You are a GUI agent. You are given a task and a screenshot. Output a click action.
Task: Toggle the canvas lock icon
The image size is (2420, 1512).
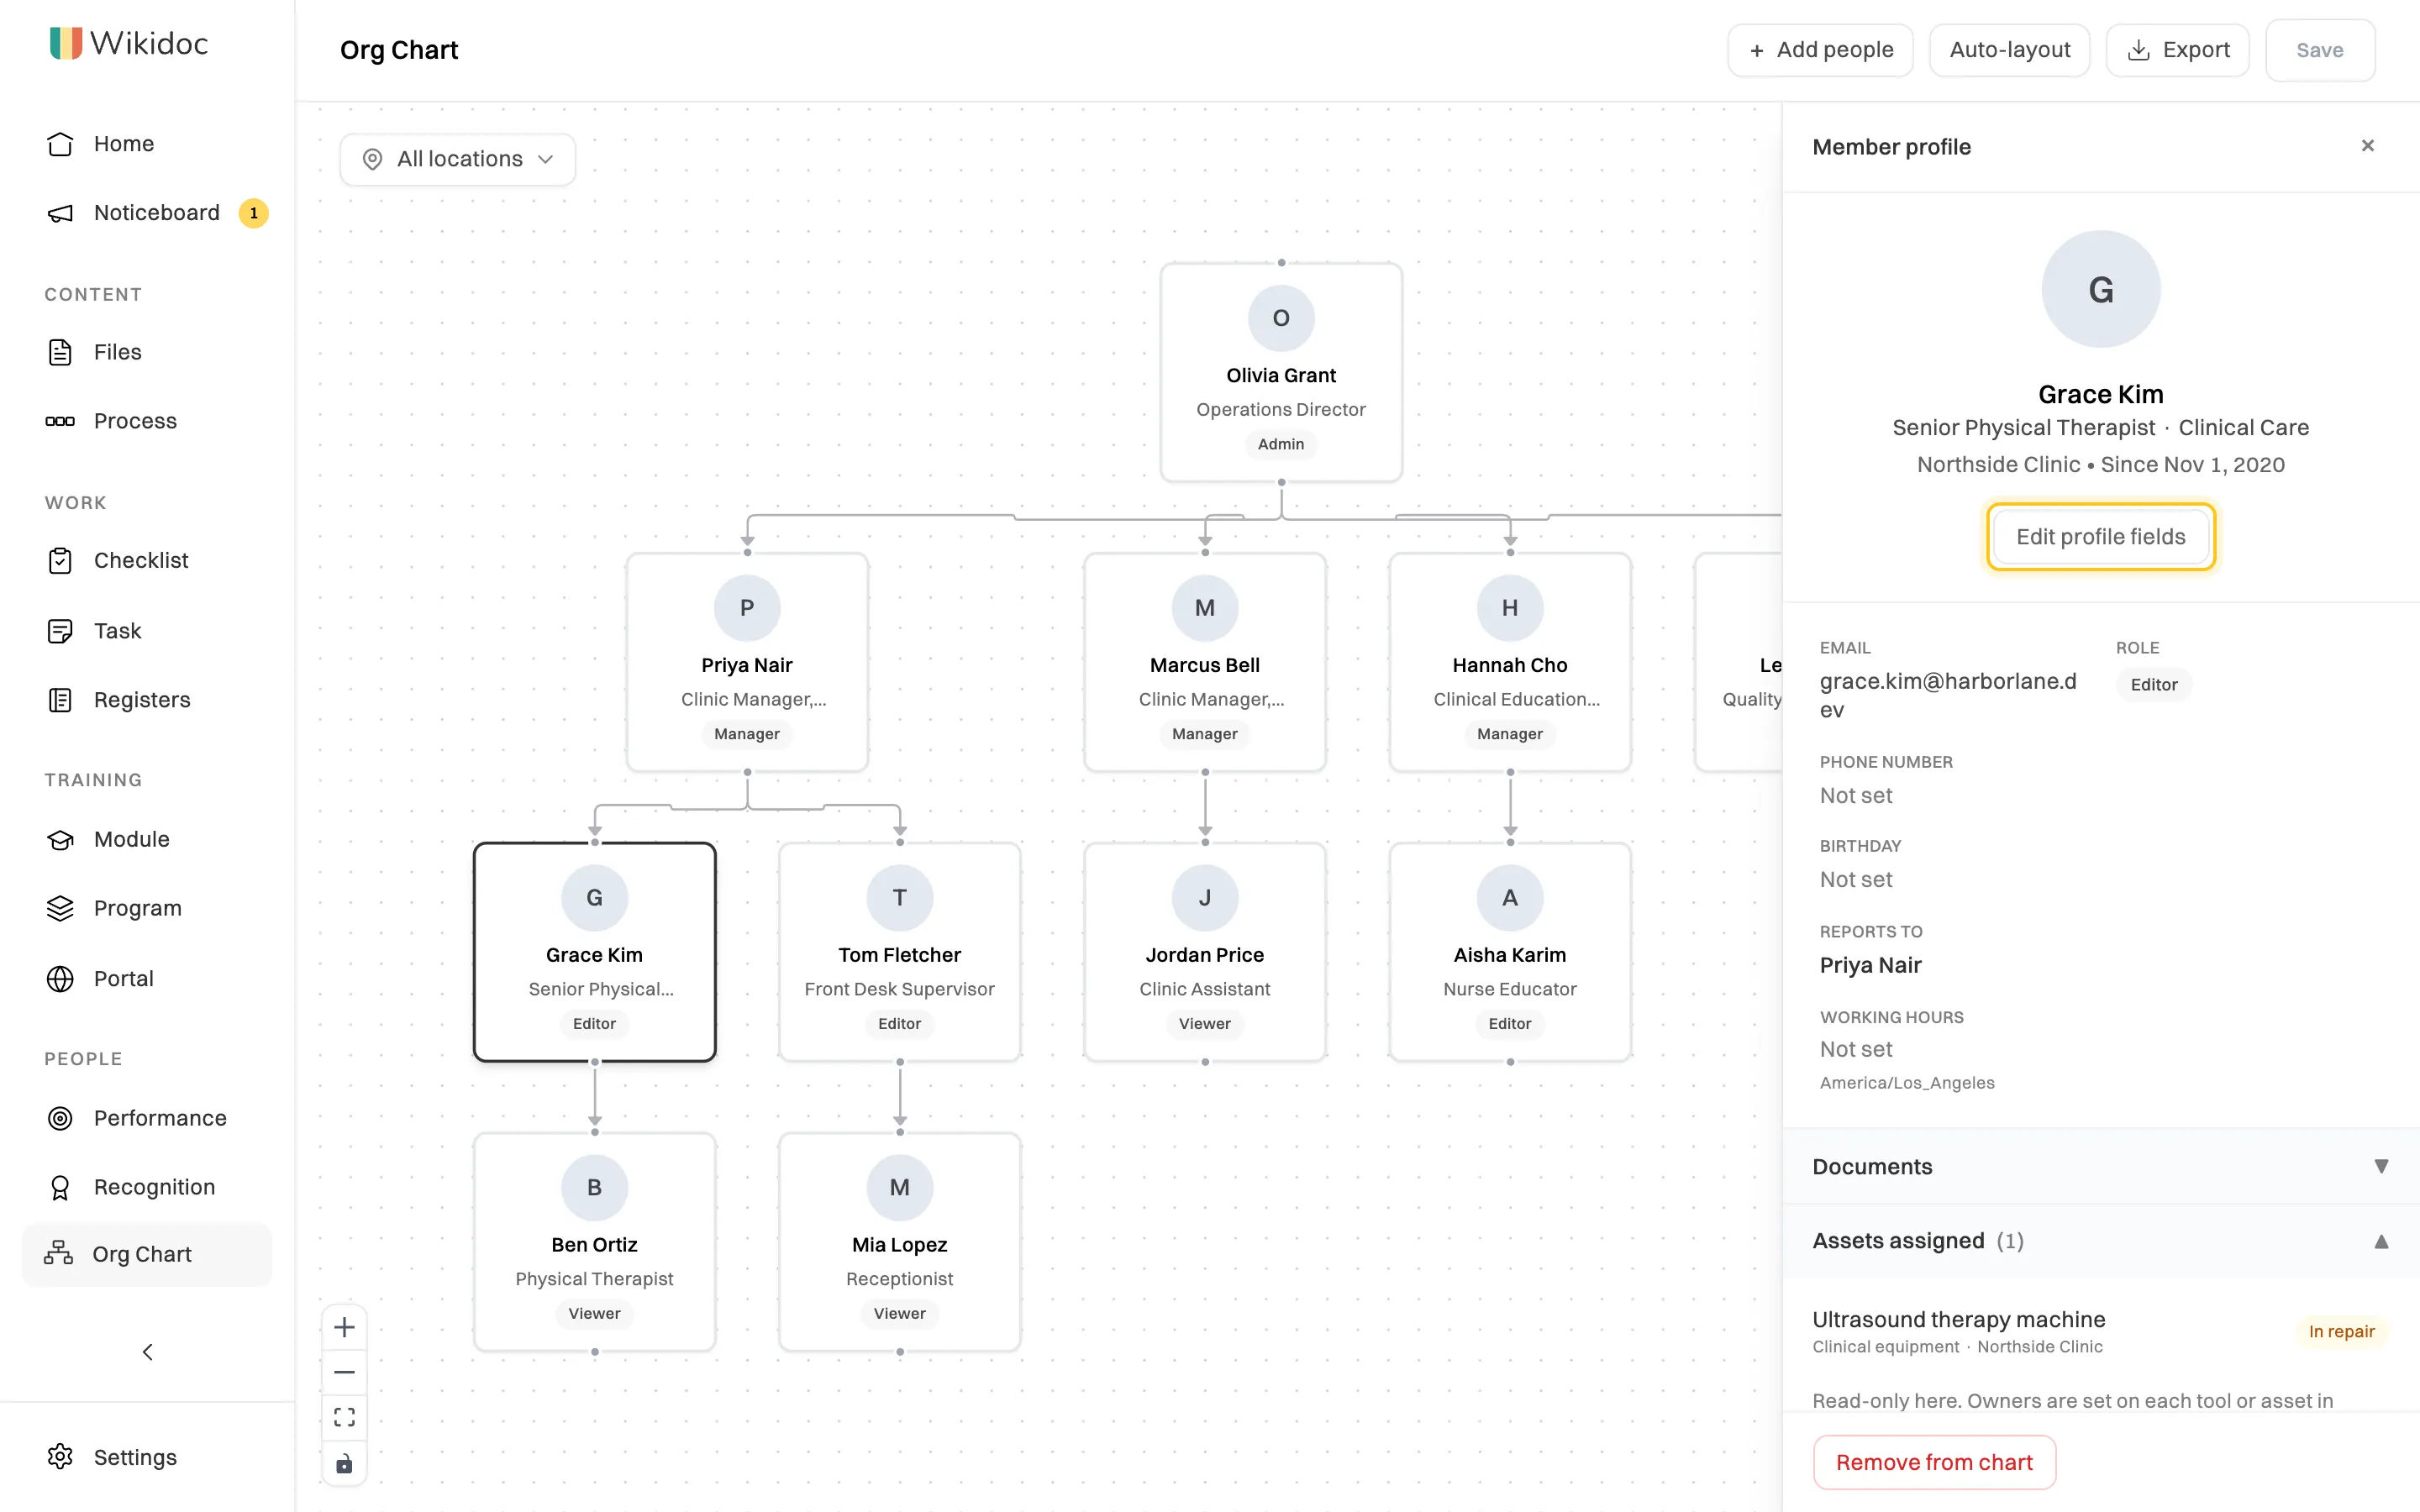click(344, 1463)
